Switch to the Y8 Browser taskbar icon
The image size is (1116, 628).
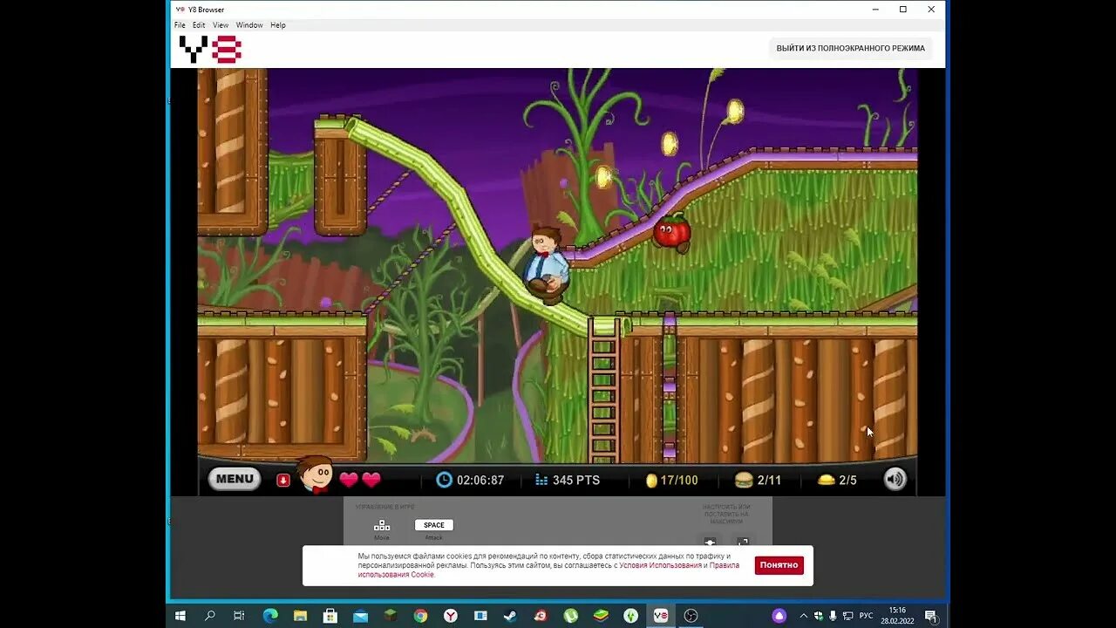tap(661, 616)
